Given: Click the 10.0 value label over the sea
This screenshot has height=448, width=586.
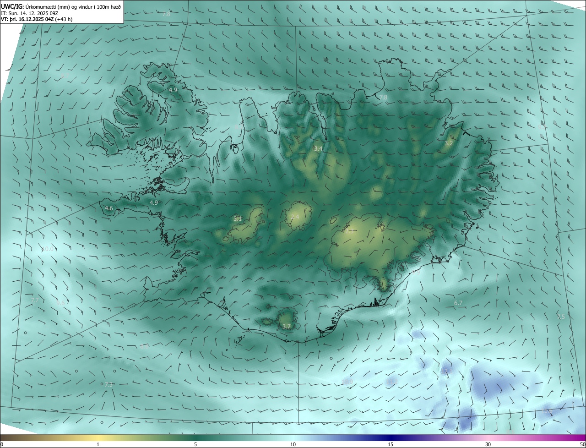Looking at the screenshot, I should (x=48, y=249).
